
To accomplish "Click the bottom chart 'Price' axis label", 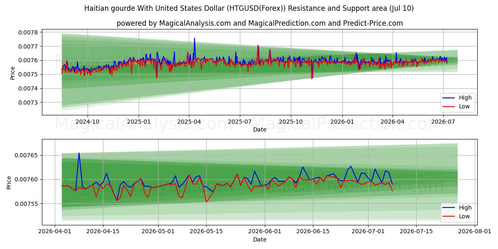I will (x=9, y=182).
